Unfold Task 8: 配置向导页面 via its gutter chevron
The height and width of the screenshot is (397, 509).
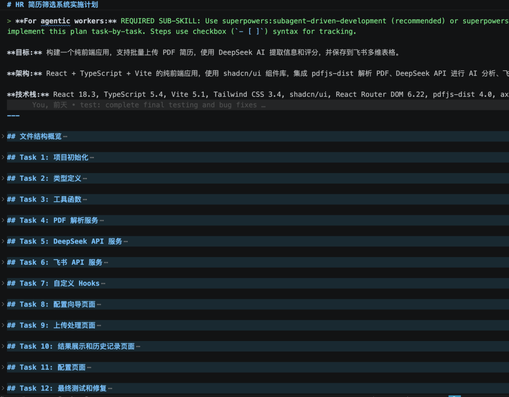tap(3, 304)
